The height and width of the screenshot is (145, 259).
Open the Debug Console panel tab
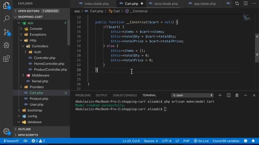pos(125,95)
